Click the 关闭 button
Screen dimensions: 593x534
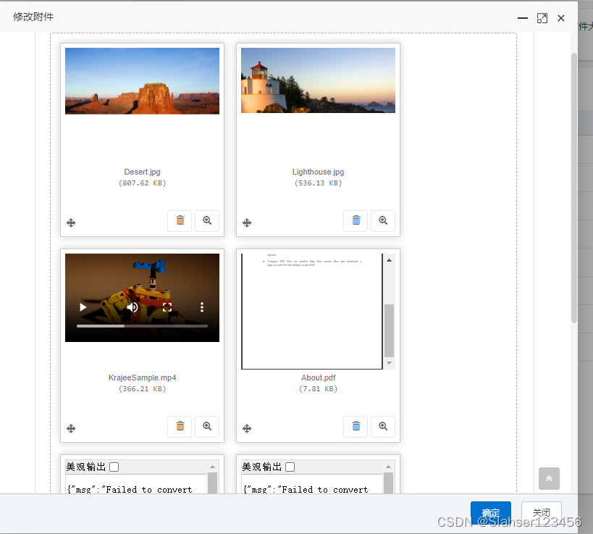[x=541, y=512]
